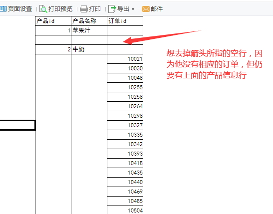Click product id cell with value 1
The width and height of the screenshot is (273, 214).
coord(53,30)
